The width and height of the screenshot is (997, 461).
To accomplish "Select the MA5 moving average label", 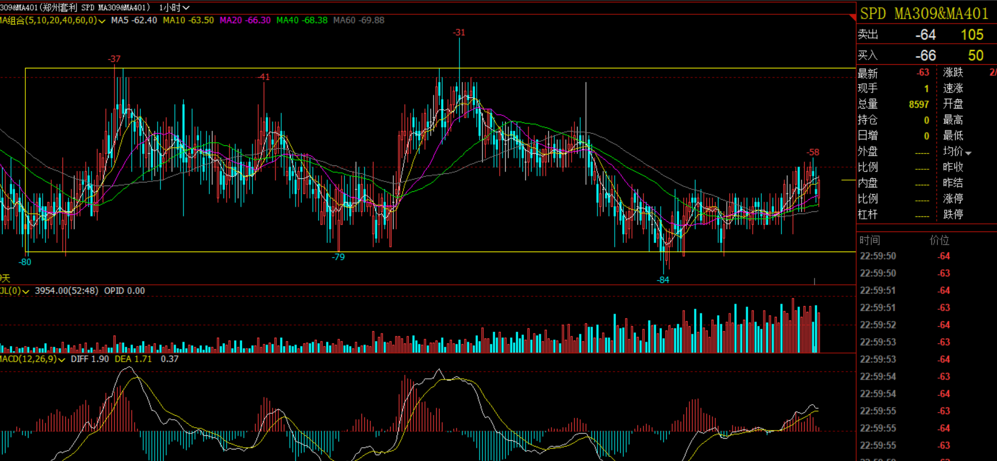I will pos(133,20).
